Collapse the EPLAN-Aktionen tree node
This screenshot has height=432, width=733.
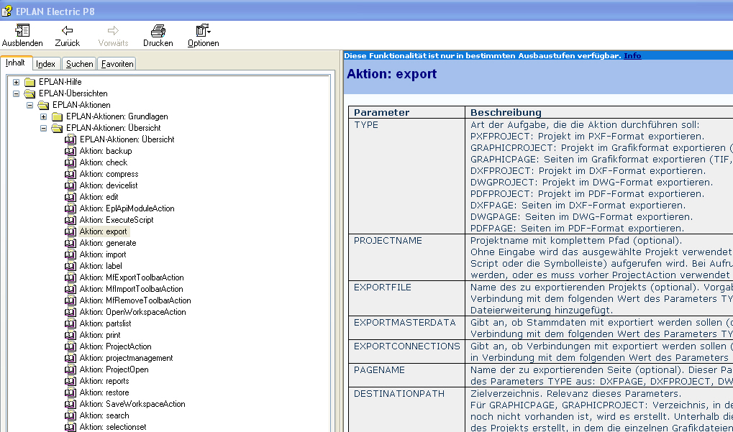30,105
